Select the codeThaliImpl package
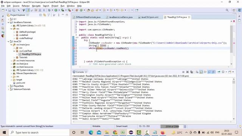 point(26,38)
